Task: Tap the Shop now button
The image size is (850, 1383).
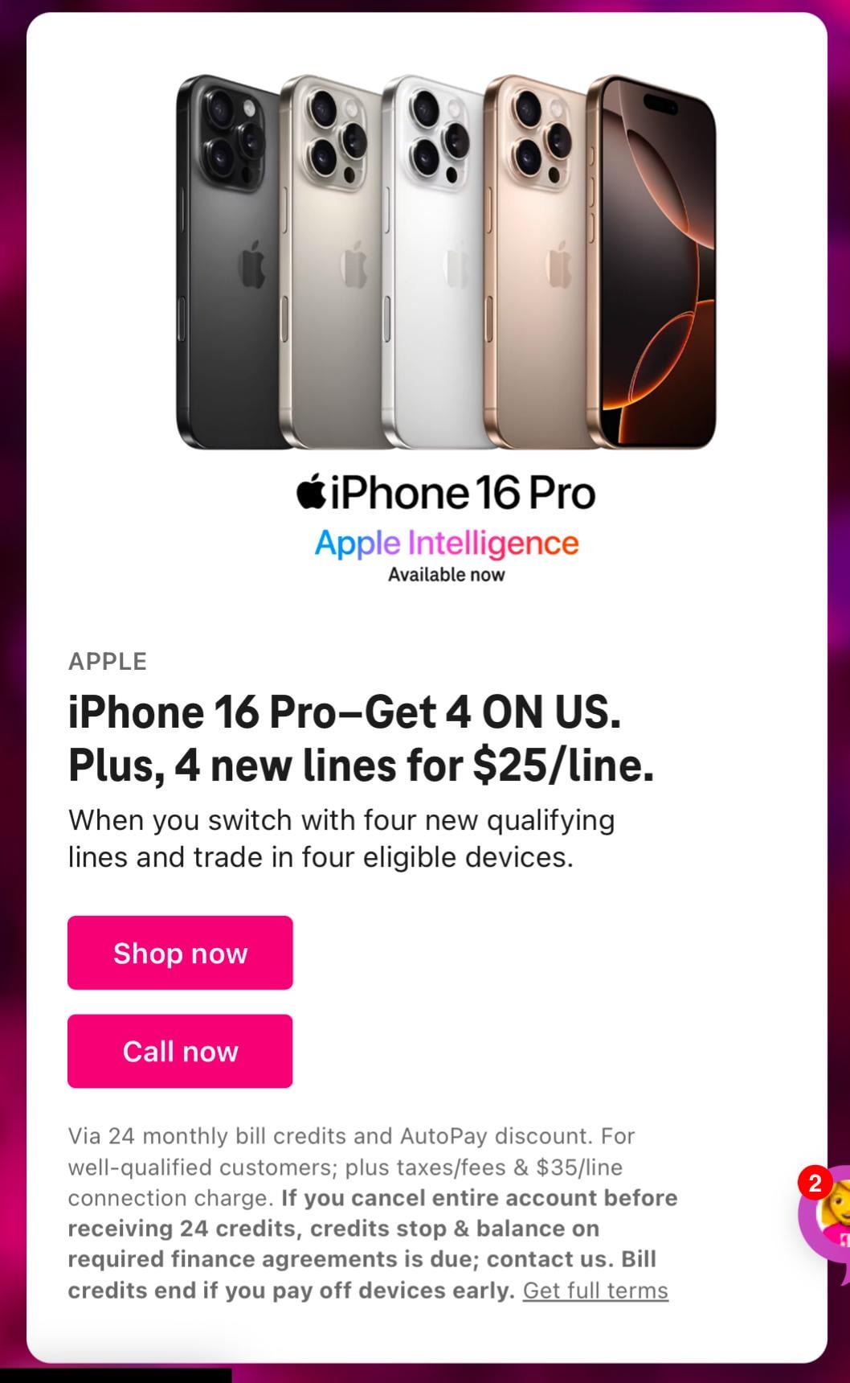Action: coord(180,953)
